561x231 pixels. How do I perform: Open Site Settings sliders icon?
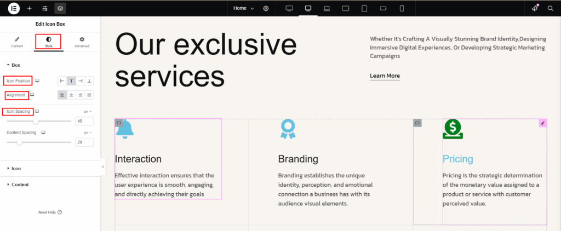45,8
